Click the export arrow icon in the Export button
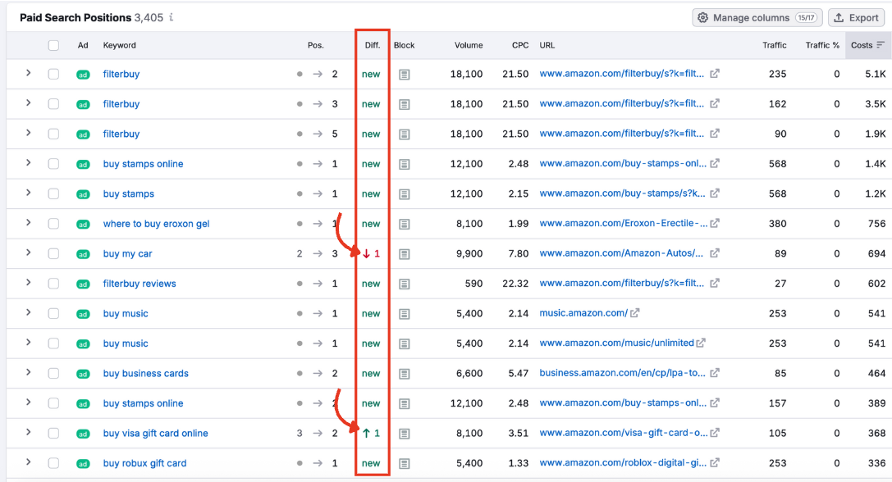 click(838, 17)
